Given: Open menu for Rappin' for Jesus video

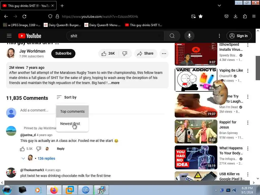Looking at the screenshot, I should tap(248, 123).
